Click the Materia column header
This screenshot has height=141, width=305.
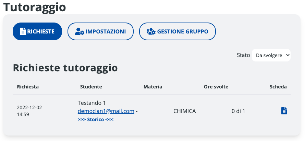[x=153, y=87]
